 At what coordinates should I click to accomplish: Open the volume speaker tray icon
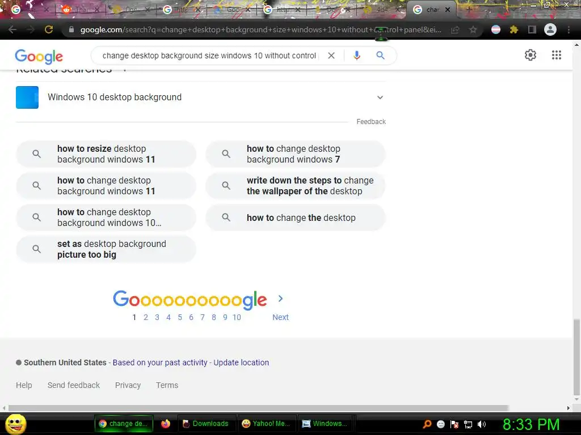pyautogui.click(x=481, y=424)
